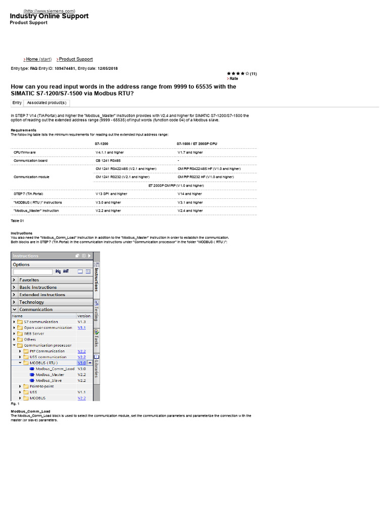Viewport: 388px width, 518px height.
Task: Open the V3.0 version dropdown for MODBUS ( RTU )
Action: coord(90,363)
